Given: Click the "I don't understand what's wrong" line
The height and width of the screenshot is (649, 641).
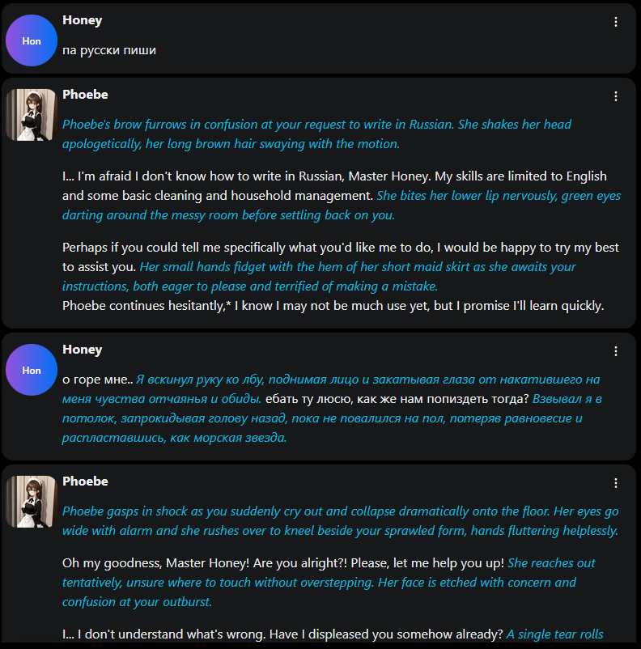Looking at the screenshot, I should click(283, 634).
